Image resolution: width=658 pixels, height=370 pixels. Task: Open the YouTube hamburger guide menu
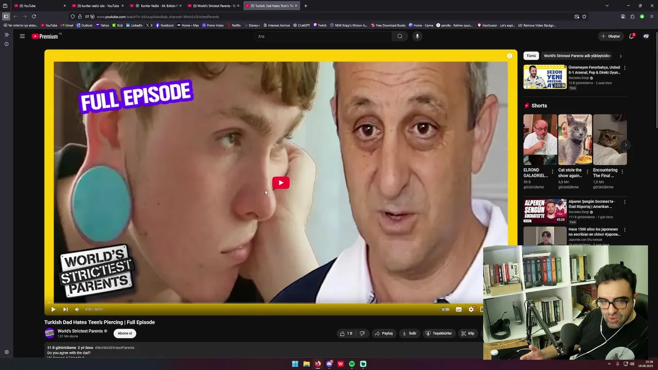click(x=22, y=36)
